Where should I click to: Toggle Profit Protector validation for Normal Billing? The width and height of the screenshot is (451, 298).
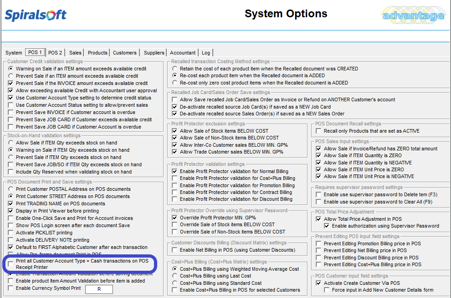174,171
